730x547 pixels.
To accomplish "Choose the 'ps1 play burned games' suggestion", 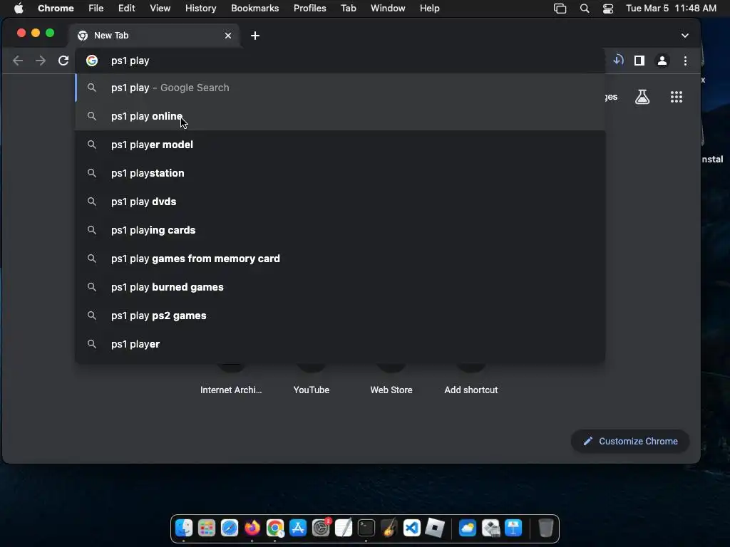I will point(340,287).
